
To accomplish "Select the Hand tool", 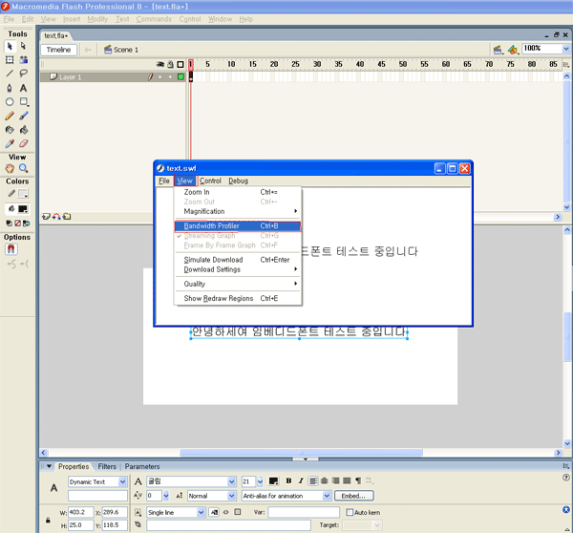I will coord(10,168).
